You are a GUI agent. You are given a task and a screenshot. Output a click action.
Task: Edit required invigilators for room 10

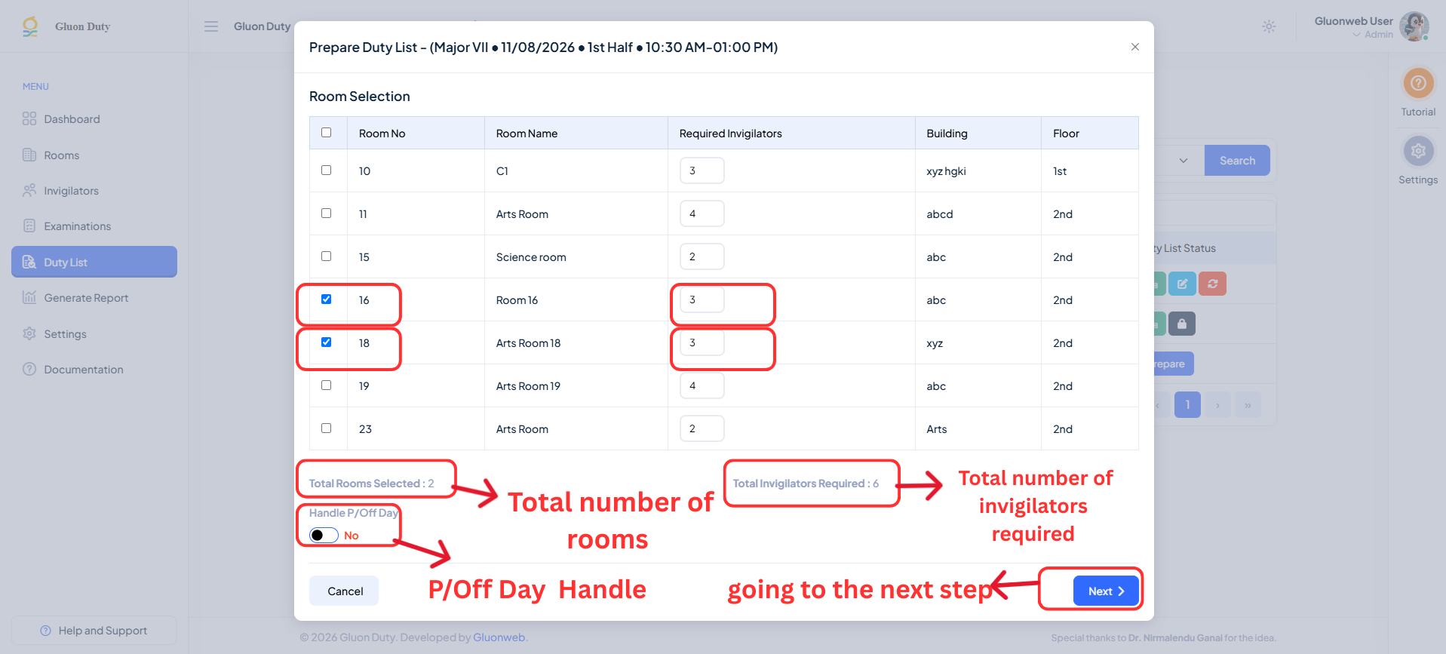[702, 170]
